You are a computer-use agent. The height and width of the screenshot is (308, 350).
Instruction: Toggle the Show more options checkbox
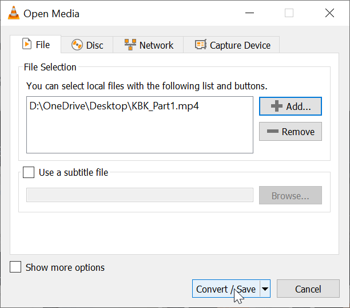(x=15, y=267)
